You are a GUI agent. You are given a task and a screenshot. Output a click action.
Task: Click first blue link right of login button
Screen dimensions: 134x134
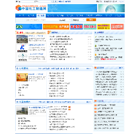click(x=61, y=1)
